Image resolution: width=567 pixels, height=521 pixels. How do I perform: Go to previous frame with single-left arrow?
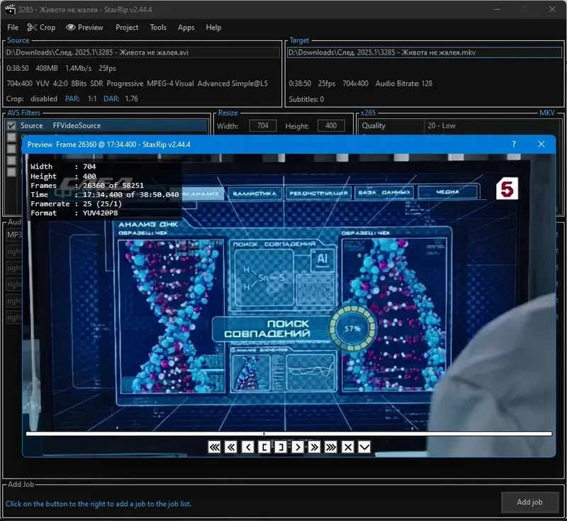point(247,447)
